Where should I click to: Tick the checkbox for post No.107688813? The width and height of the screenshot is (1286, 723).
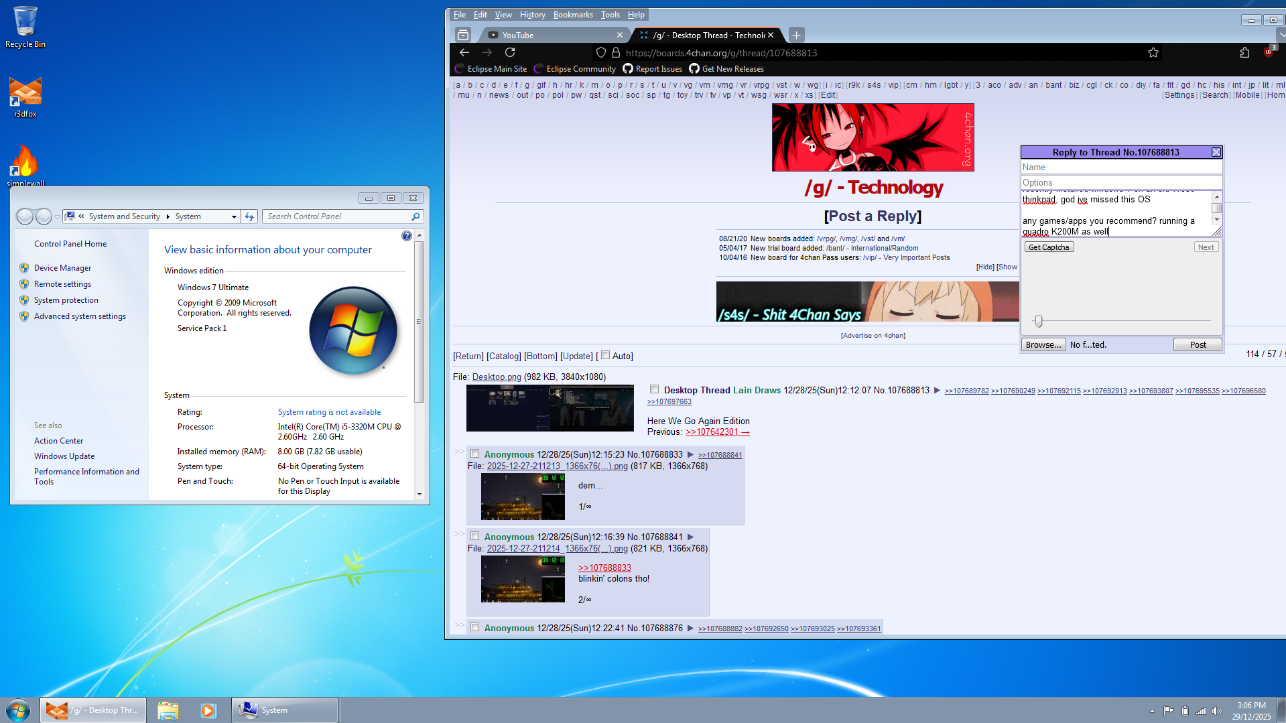point(655,389)
